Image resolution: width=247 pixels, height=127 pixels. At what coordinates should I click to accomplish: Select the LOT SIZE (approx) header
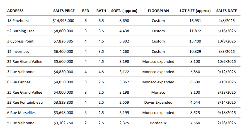pyautogui.click(x=195, y=11)
